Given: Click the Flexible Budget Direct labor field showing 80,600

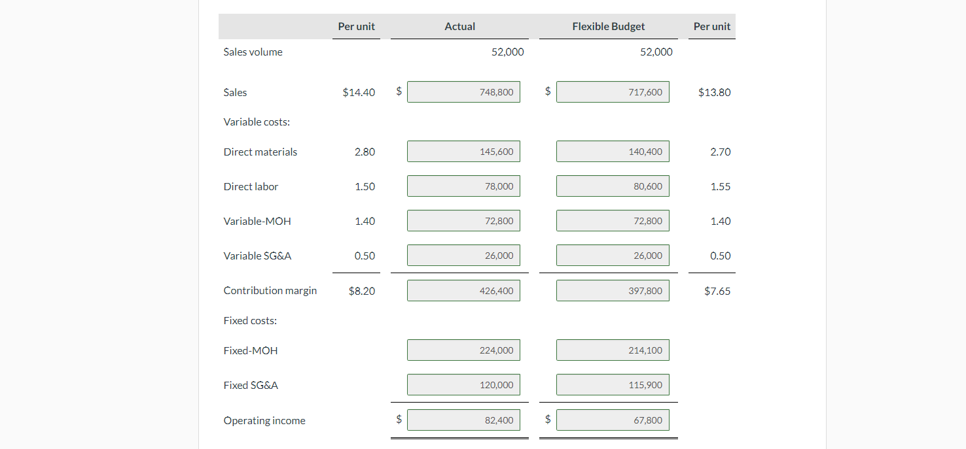Looking at the screenshot, I should [x=613, y=186].
